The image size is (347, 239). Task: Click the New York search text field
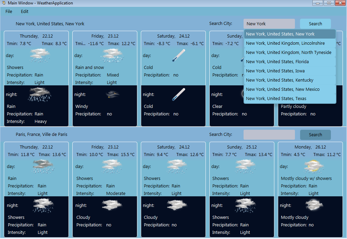click(x=269, y=23)
